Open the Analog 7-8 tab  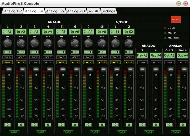(x=76, y=11)
